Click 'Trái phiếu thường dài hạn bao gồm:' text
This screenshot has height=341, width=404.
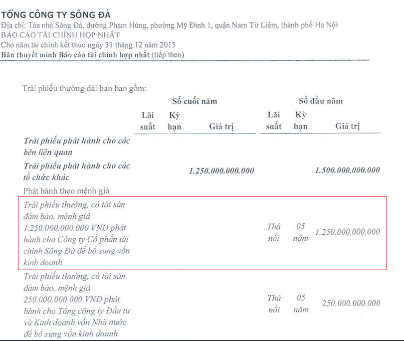coord(84,88)
